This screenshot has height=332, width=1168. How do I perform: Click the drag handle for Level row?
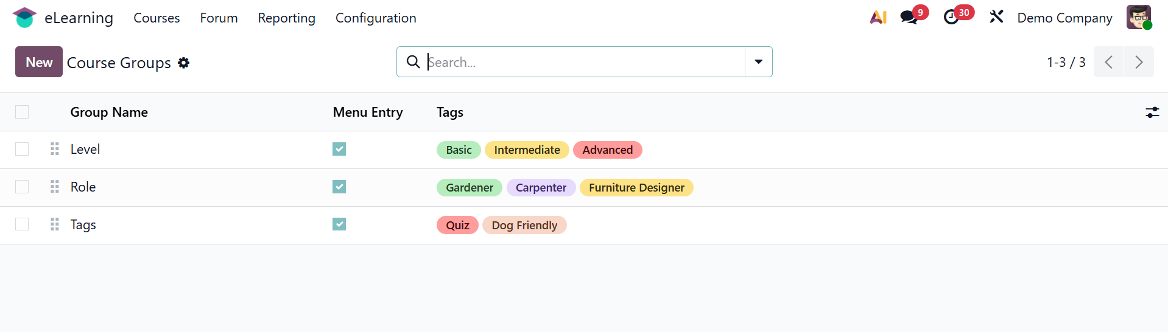point(55,149)
